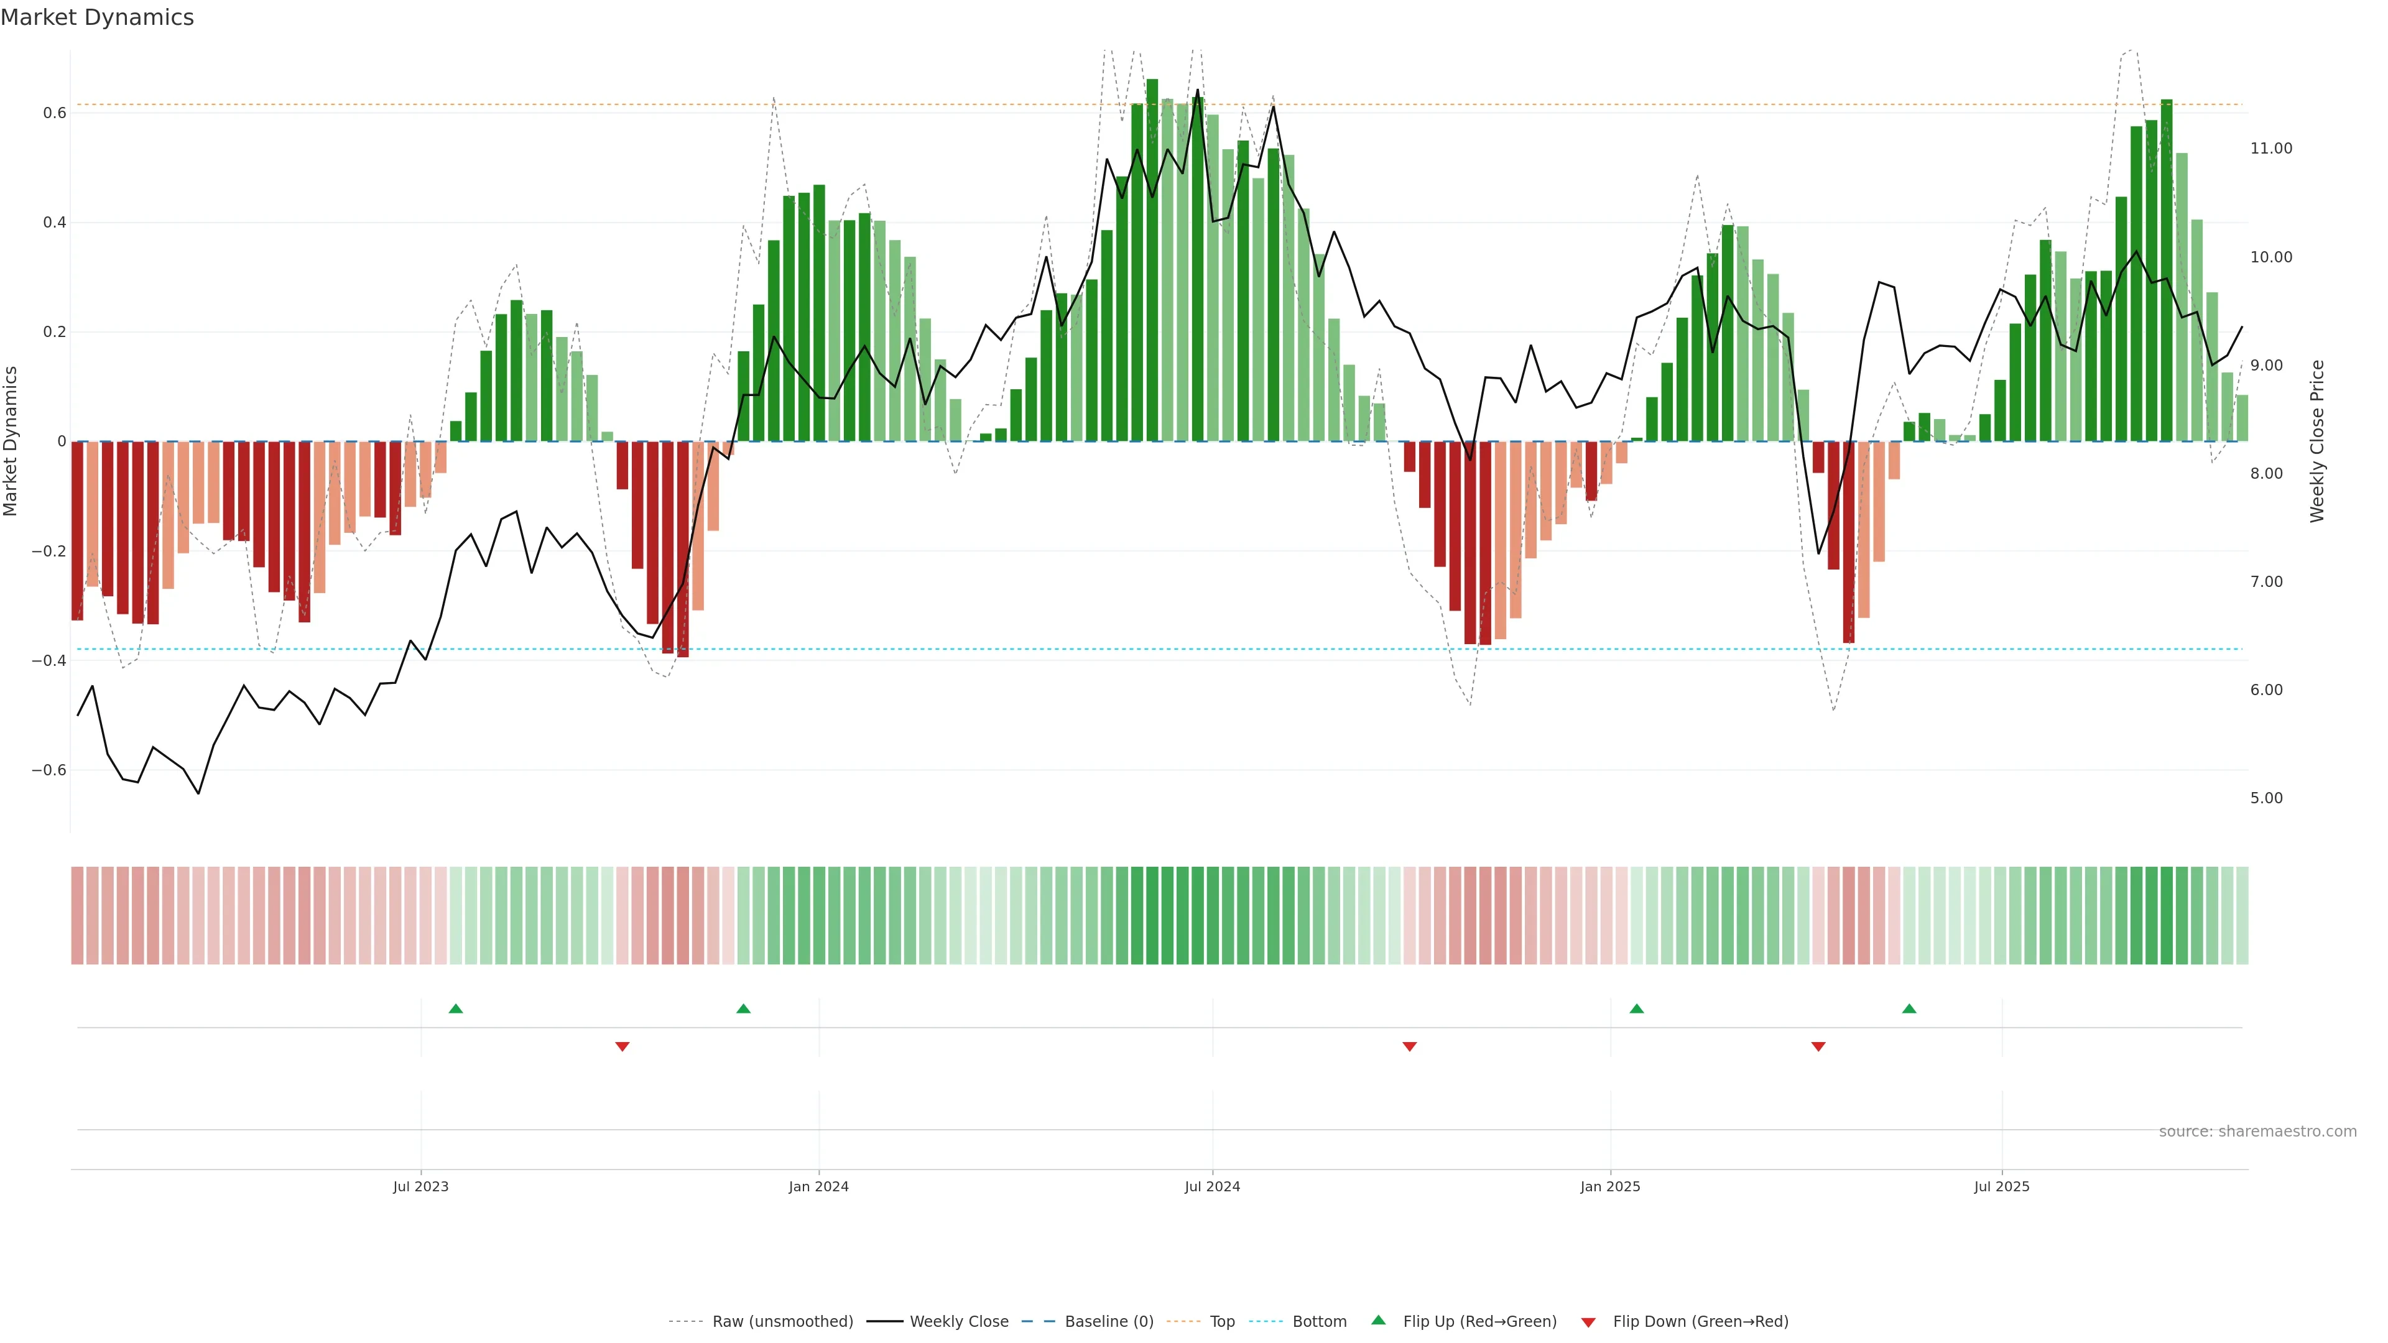This screenshot has height=1343, width=2388.
Task: Click the Market Dynamics chart title
Action: 98,17
